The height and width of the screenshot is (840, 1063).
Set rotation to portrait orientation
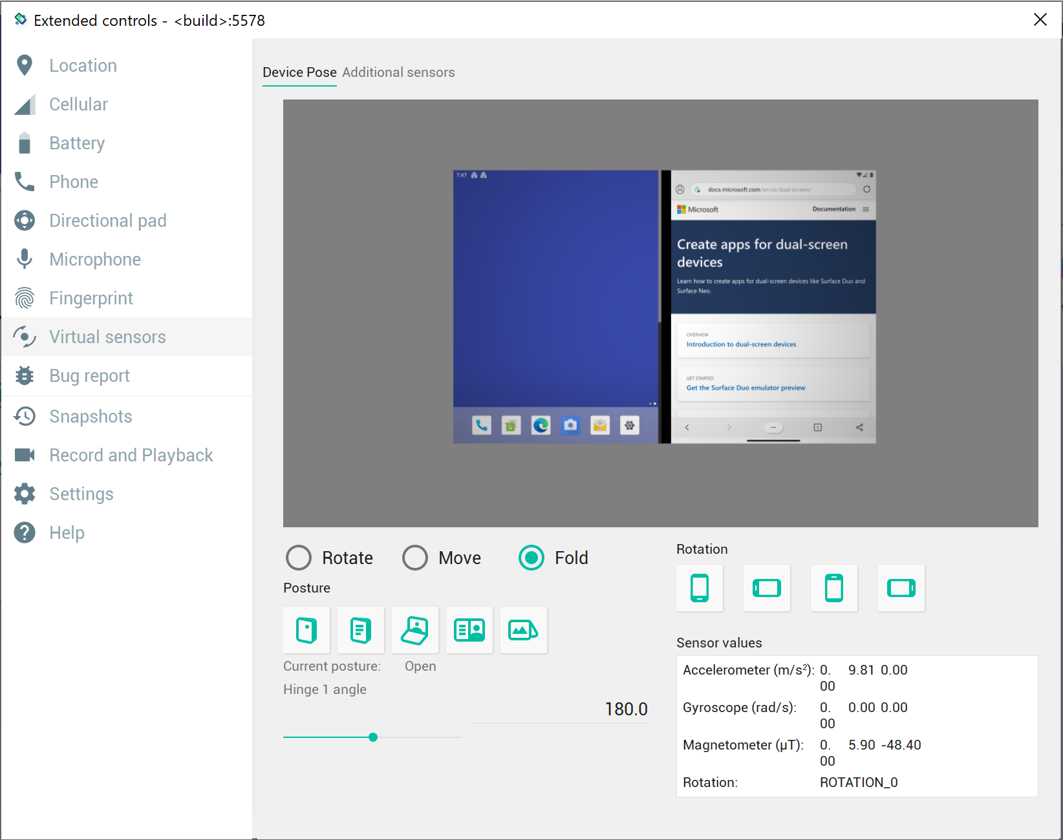[700, 588]
